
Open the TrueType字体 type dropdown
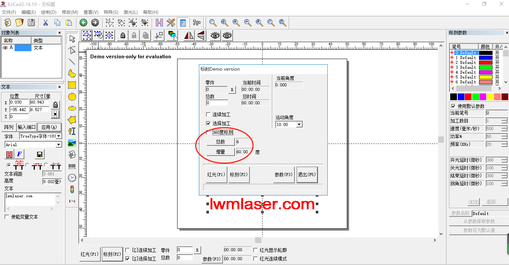[x=59, y=136]
